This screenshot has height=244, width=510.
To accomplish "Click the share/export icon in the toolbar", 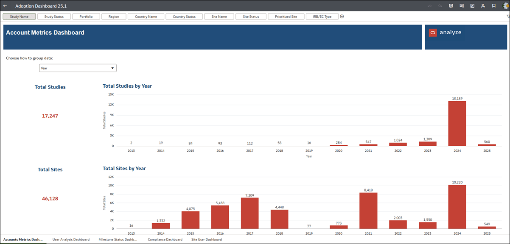I will tap(472, 6).
